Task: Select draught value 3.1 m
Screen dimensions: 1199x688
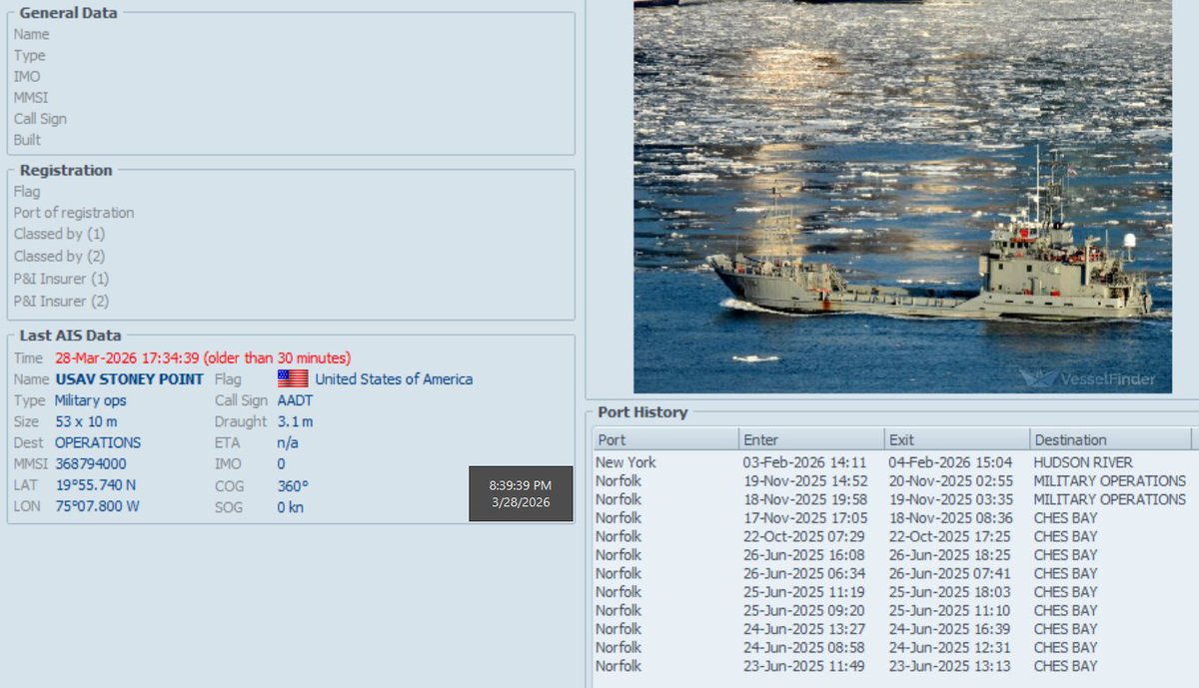Action: 296,421
